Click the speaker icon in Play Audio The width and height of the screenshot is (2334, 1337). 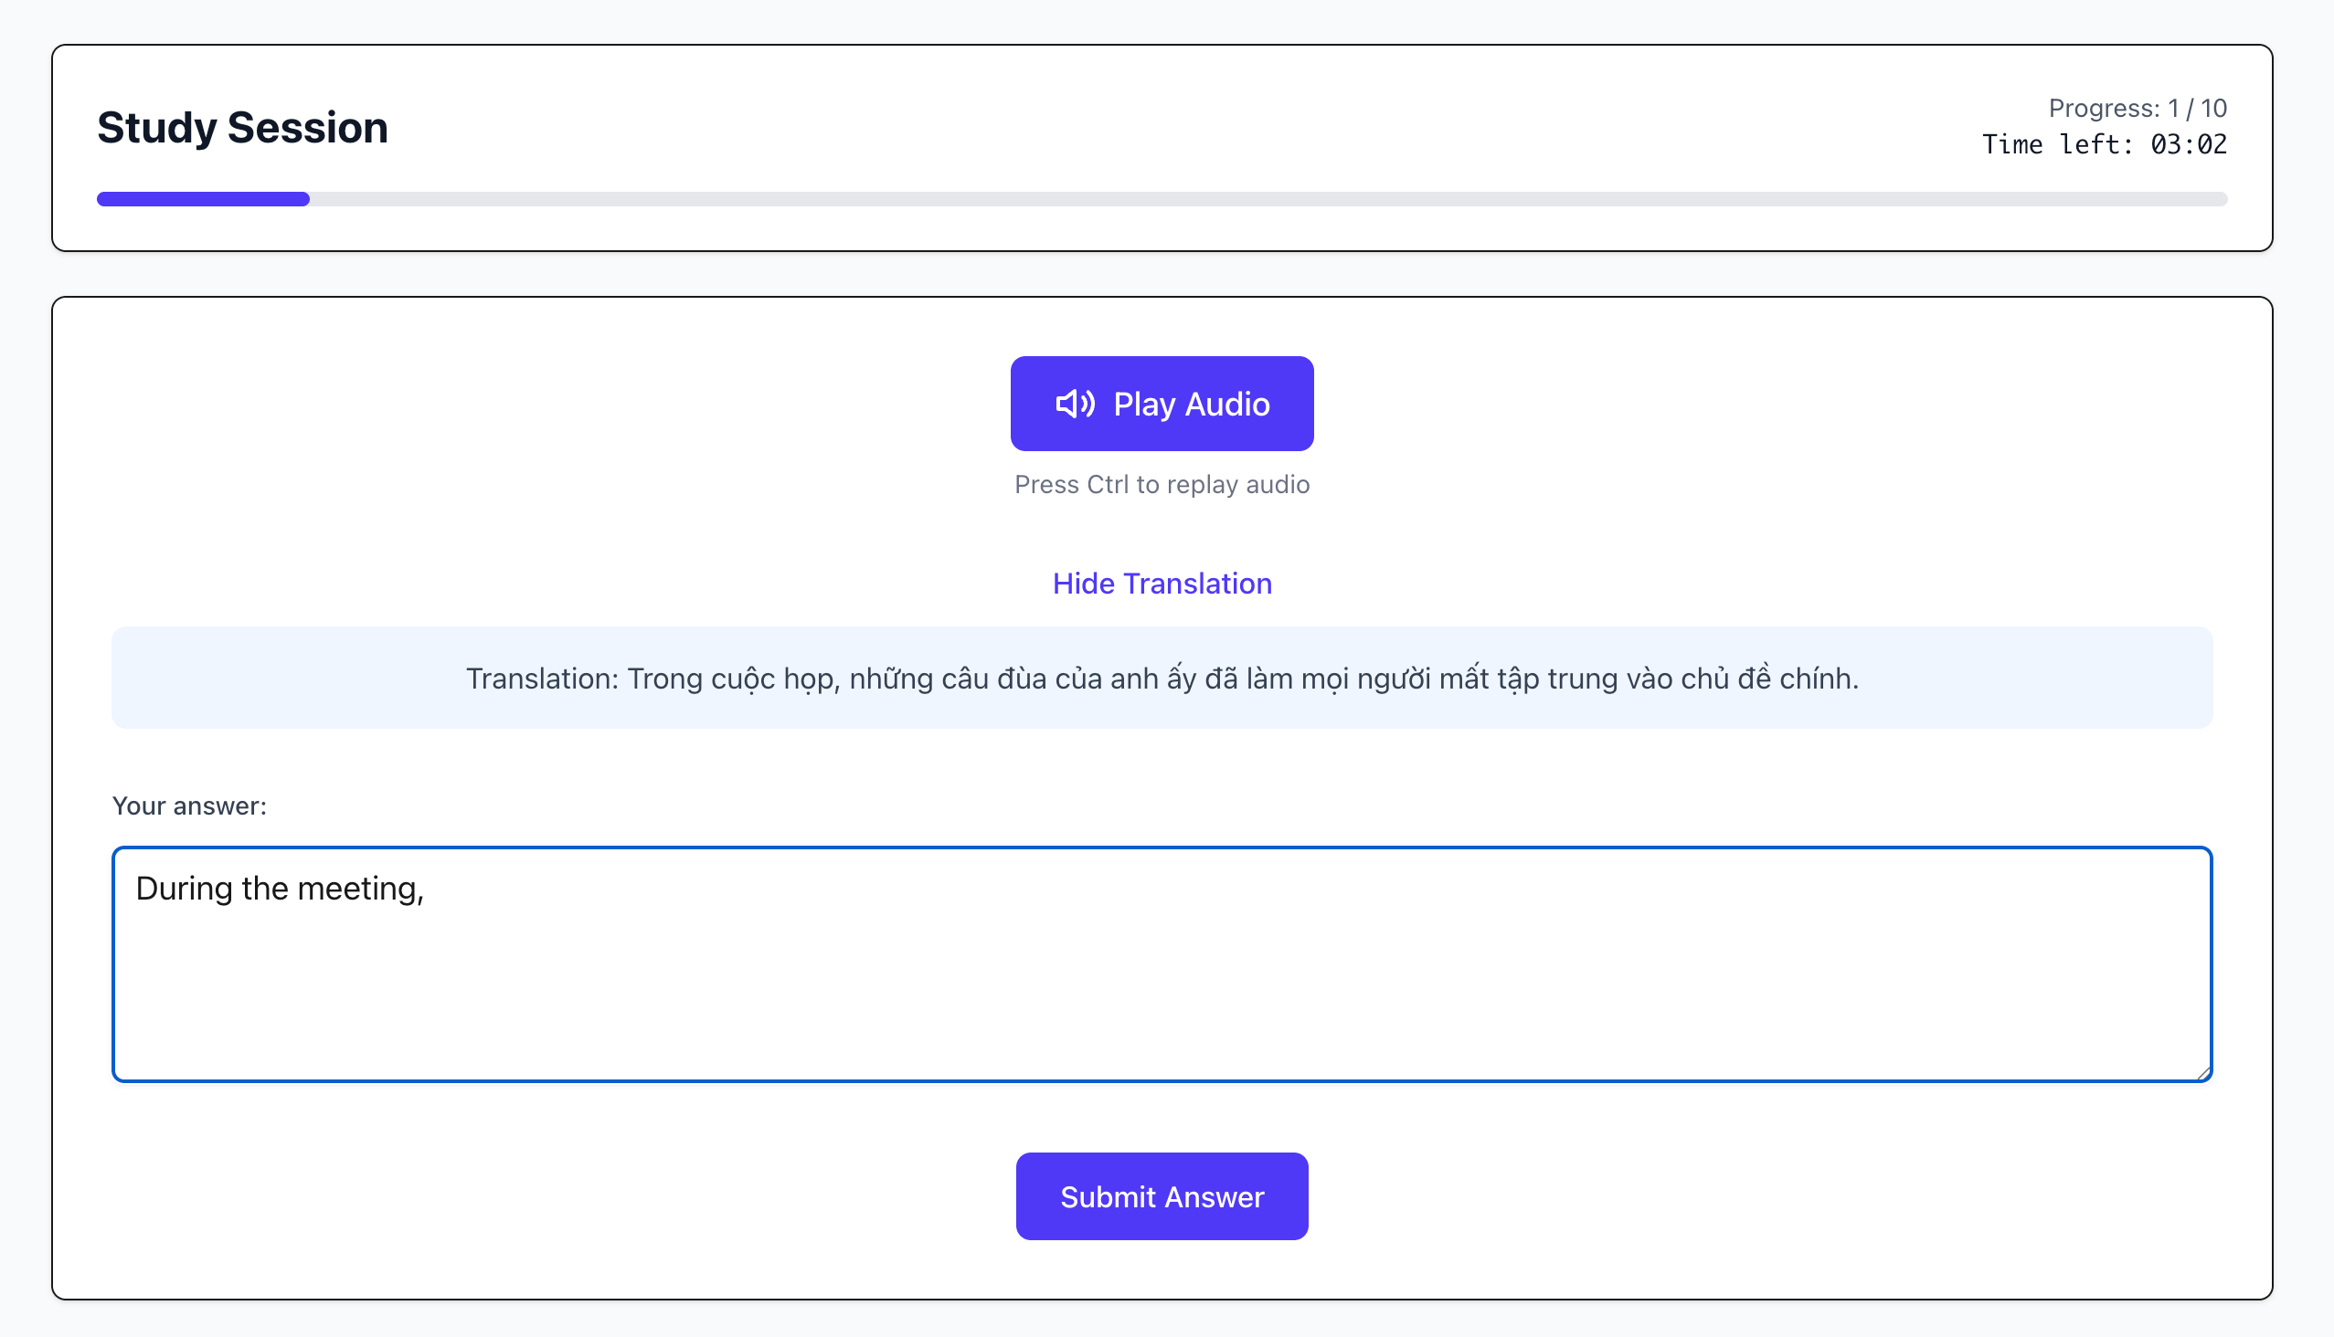tap(1073, 404)
